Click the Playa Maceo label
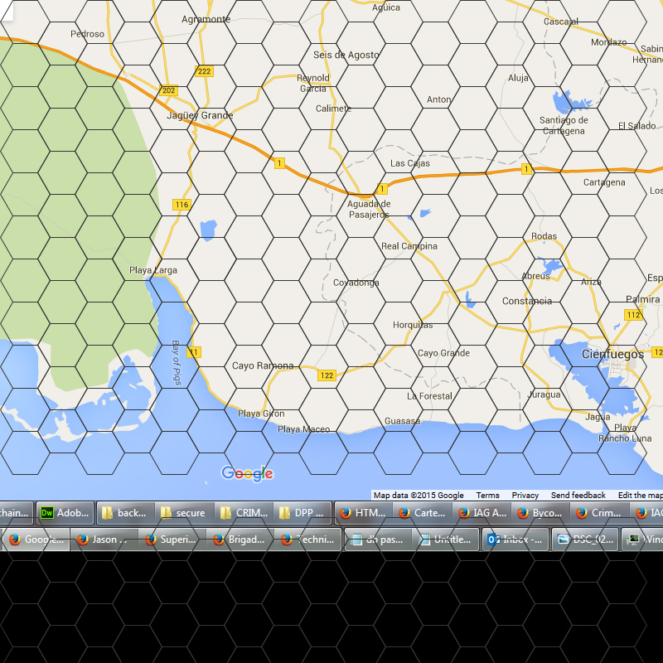Image resolution: width=663 pixels, height=663 pixels. point(303,429)
